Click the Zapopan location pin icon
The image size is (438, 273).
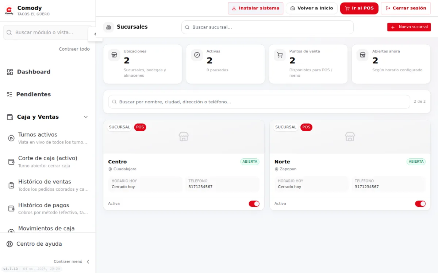(276, 169)
